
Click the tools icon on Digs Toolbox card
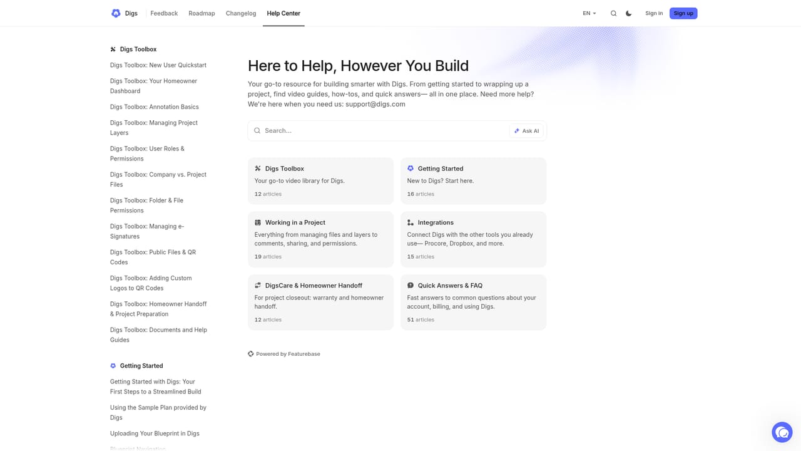pos(258,168)
